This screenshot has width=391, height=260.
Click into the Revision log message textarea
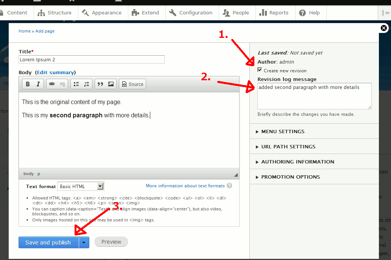[x=315, y=96]
